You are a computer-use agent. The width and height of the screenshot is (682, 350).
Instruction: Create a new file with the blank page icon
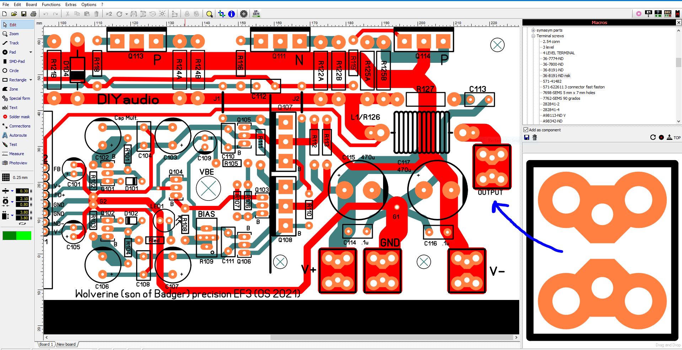pos(4,14)
